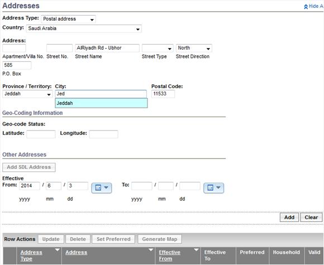Click the Effective To year field
The image size is (324, 265).
tap(142, 186)
